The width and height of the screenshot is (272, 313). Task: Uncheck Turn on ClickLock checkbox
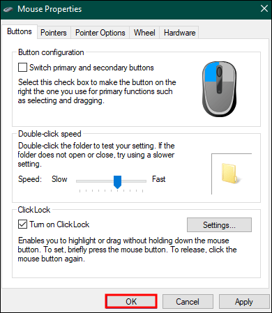pyautogui.click(x=22, y=224)
